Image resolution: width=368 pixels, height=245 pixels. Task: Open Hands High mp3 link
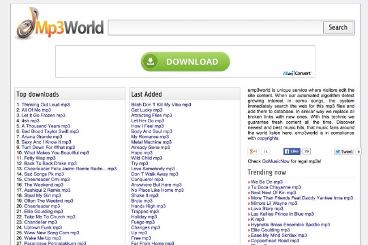(148, 206)
